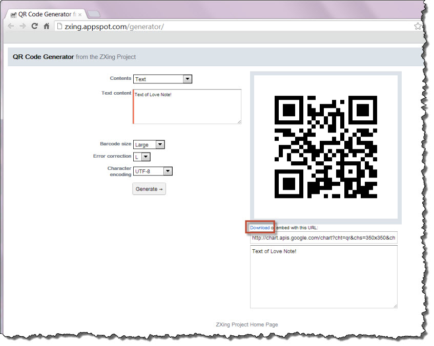Screen dimensions: 434x346
Task: Reload the current page
Action: coord(34,26)
